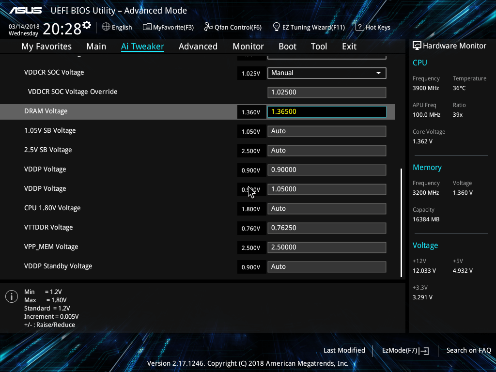Click Search on FAQ link
496x372 pixels.
[x=469, y=351]
